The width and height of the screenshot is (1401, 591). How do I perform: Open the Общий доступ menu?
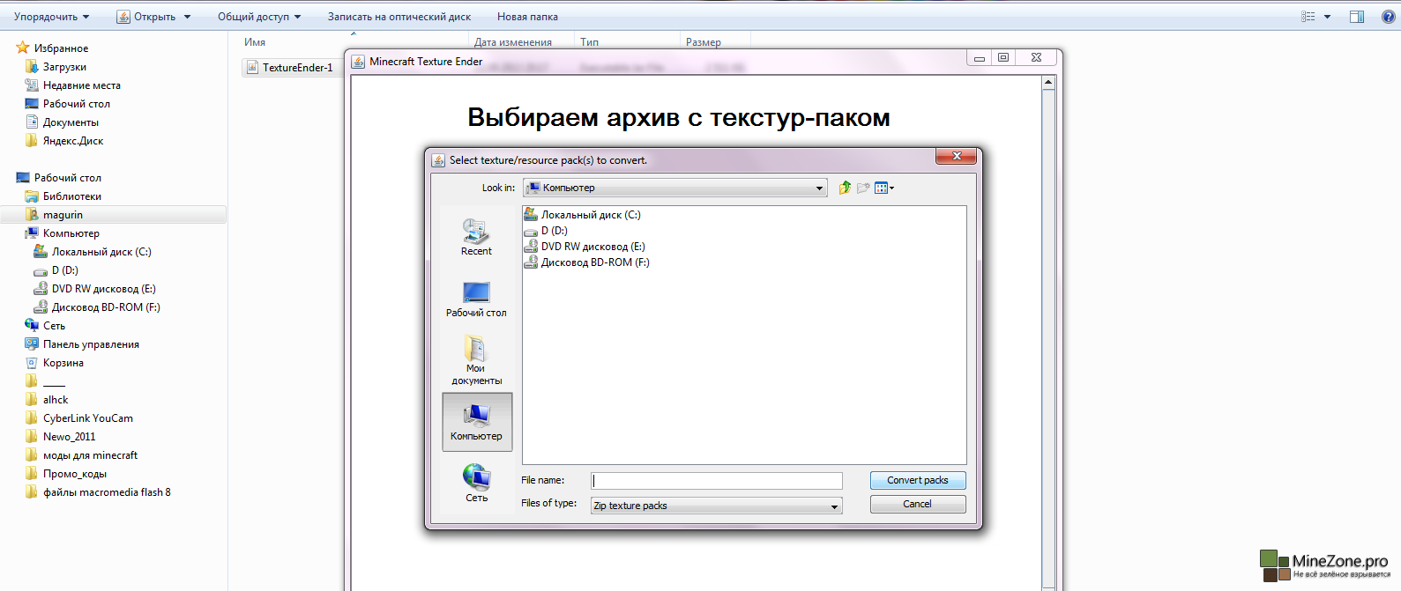click(x=259, y=17)
